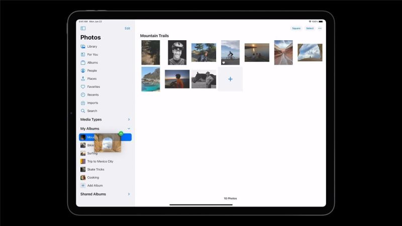402x226 pixels.
Task: Expand the Media Types section
Action: (129, 120)
